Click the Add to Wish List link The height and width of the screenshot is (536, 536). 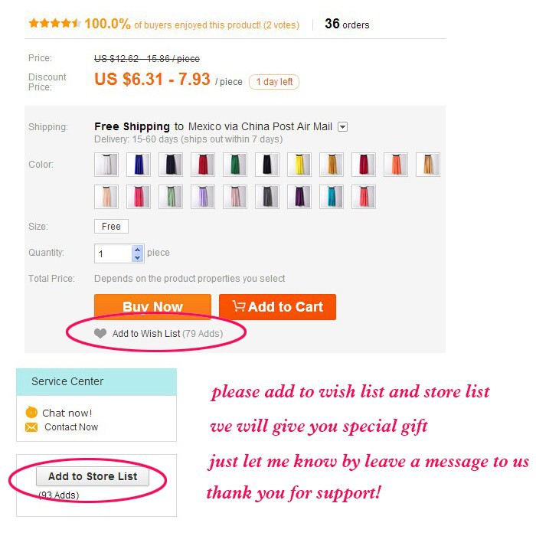click(168, 333)
